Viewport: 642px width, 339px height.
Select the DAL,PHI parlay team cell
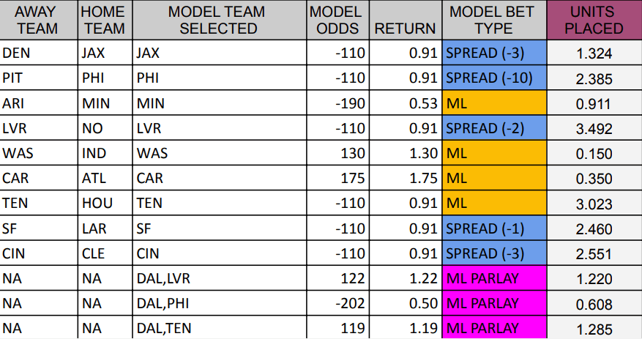click(217, 304)
